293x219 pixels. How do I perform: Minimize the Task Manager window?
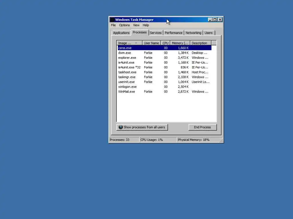tap(210, 20)
